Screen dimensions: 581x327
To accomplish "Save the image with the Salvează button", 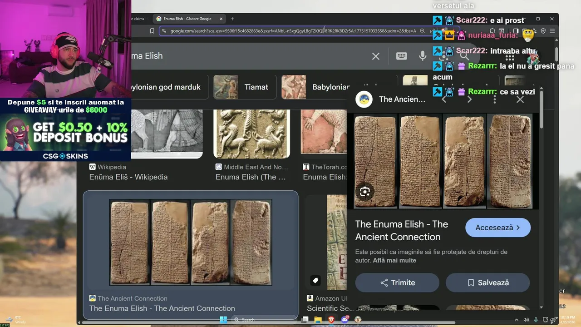I will point(487,282).
